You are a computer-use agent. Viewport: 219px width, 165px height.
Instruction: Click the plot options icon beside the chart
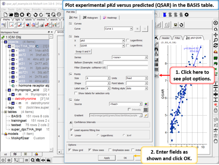156,75
